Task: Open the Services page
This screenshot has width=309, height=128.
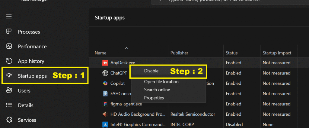Action: pos(27,120)
